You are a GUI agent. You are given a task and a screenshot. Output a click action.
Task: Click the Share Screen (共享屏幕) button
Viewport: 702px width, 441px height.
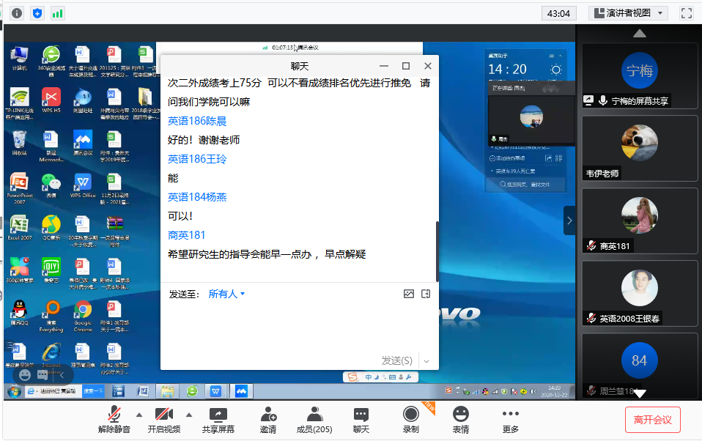tap(218, 420)
